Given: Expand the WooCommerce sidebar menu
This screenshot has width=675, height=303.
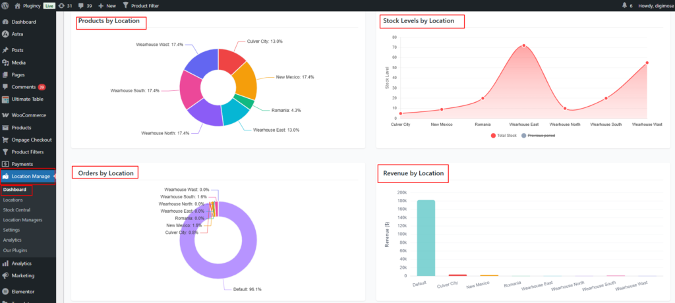Looking at the screenshot, I should point(28,115).
